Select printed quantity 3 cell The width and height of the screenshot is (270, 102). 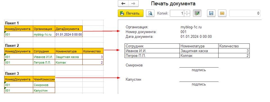click(234, 51)
